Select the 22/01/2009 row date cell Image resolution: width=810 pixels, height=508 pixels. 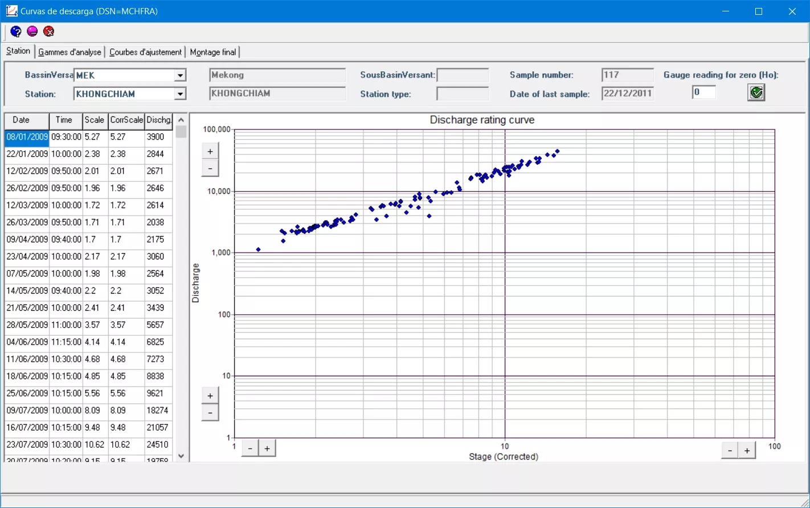tap(27, 154)
